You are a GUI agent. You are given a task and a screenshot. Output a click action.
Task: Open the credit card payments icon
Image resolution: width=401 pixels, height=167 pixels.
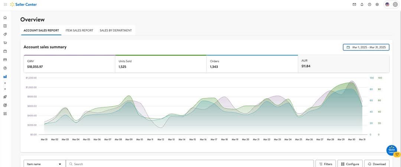pos(5,60)
